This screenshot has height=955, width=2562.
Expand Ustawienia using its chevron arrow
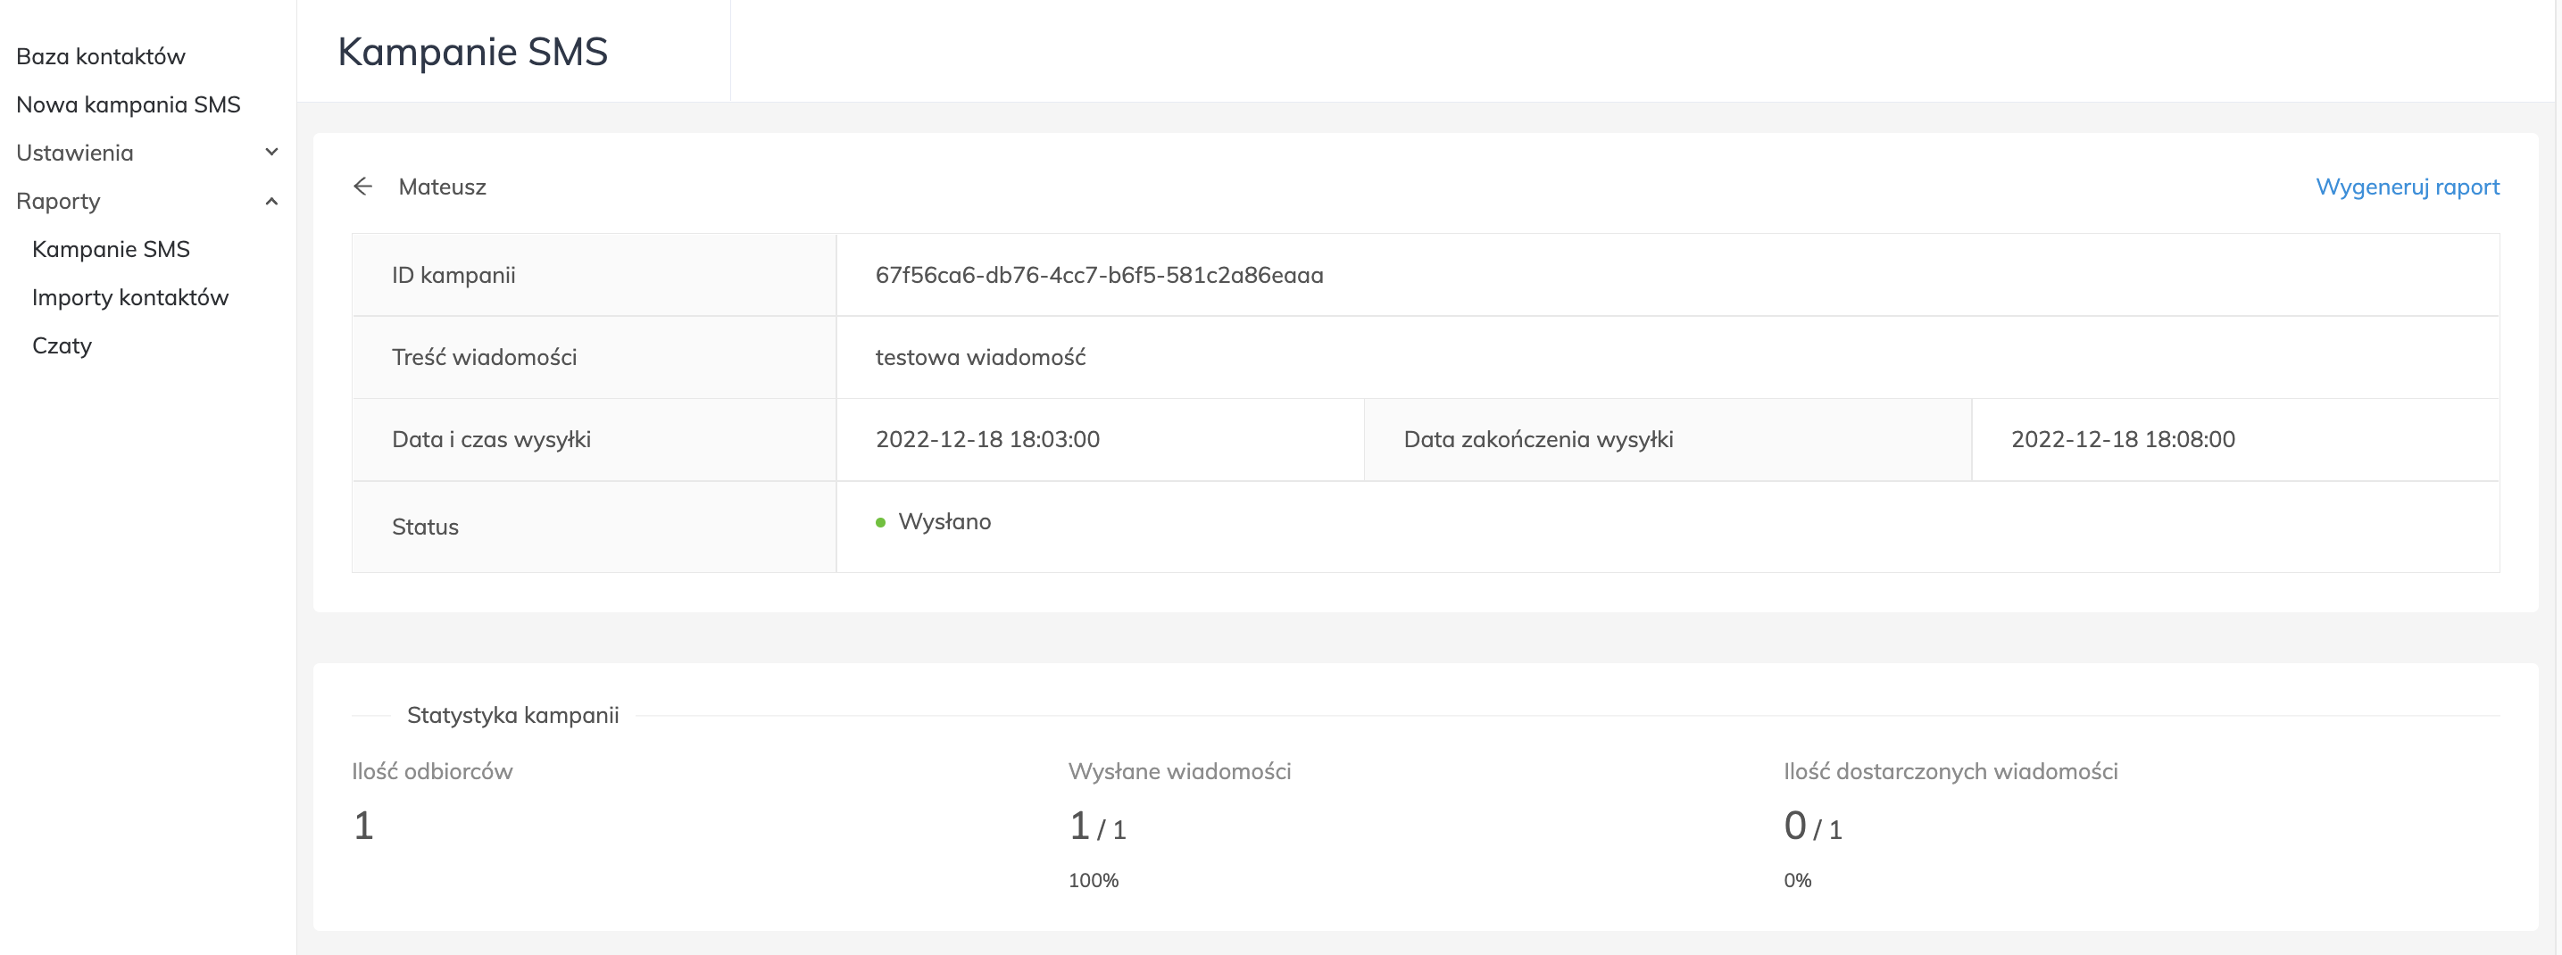click(271, 153)
